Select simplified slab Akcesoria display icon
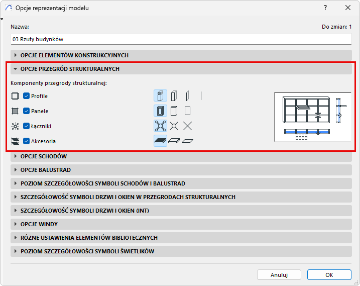 [174, 141]
